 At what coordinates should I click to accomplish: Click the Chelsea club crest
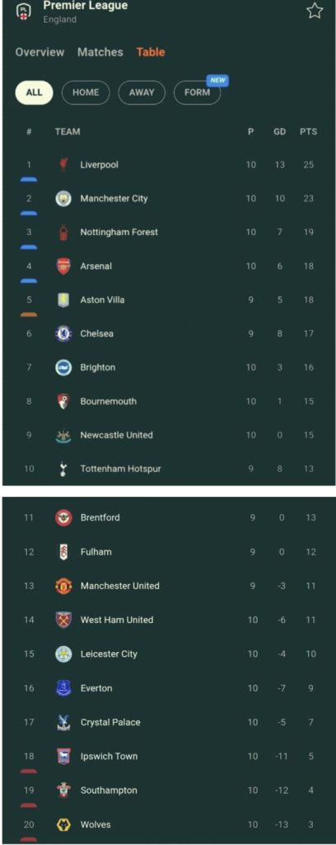(63, 333)
